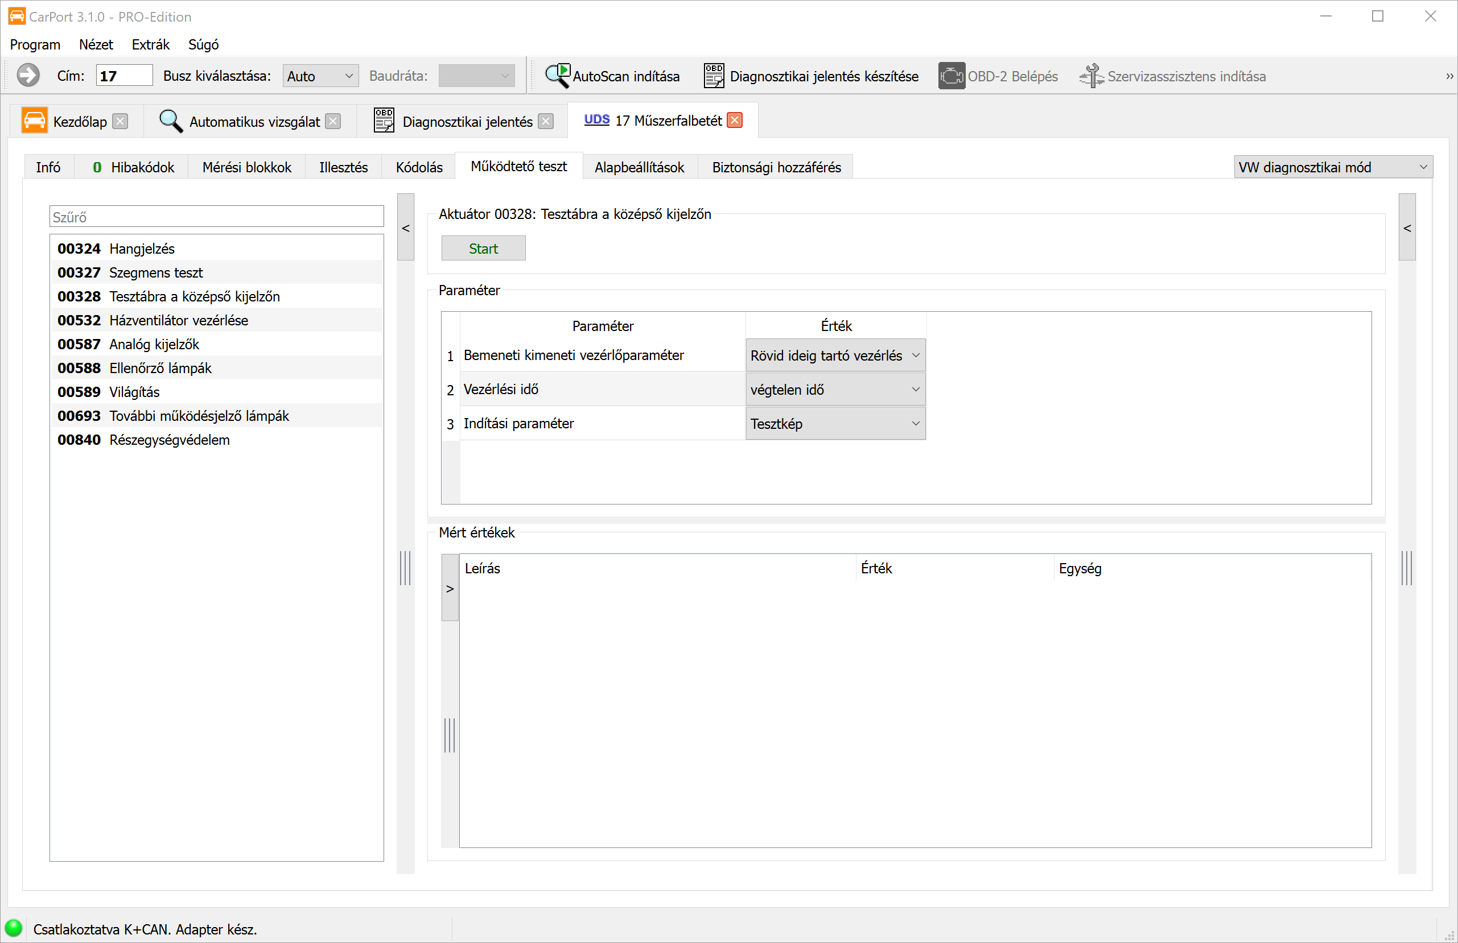Close the Automatikus vizsgálat tab
The width and height of the screenshot is (1458, 943).
click(333, 121)
